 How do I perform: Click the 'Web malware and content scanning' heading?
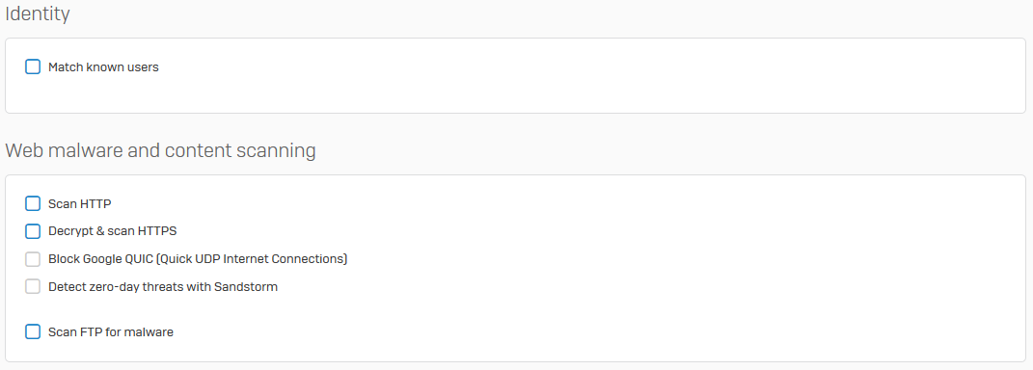(161, 150)
